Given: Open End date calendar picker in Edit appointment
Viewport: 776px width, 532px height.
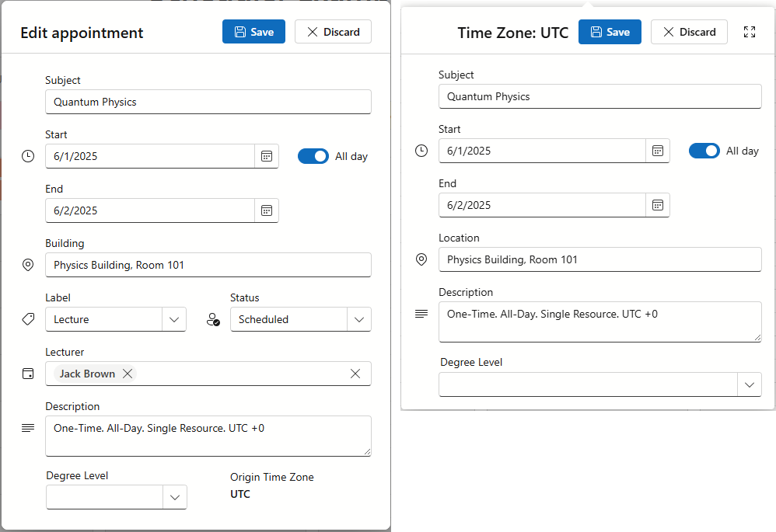Looking at the screenshot, I should [267, 210].
